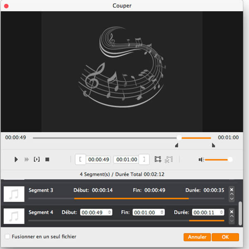Select the Segment 3 music thumbnail

[14, 193]
